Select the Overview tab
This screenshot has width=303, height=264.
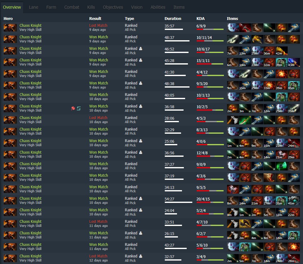point(12,7)
